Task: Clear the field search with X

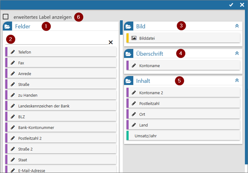Action: click(111, 42)
